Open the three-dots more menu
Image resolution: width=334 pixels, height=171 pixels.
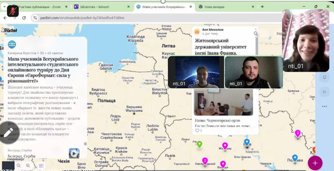tap(325, 106)
